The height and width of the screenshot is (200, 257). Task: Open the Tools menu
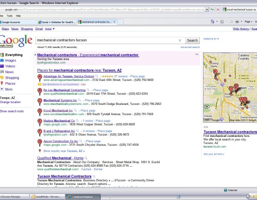9,16
